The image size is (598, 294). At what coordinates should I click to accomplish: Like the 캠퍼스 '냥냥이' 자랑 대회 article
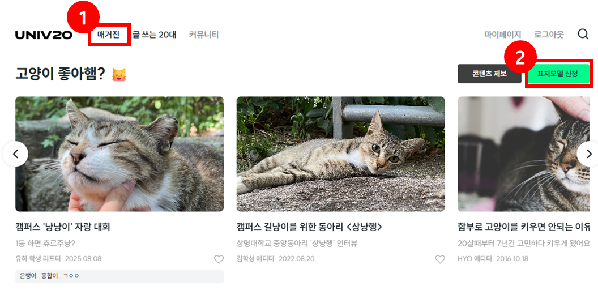pos(219,259)
